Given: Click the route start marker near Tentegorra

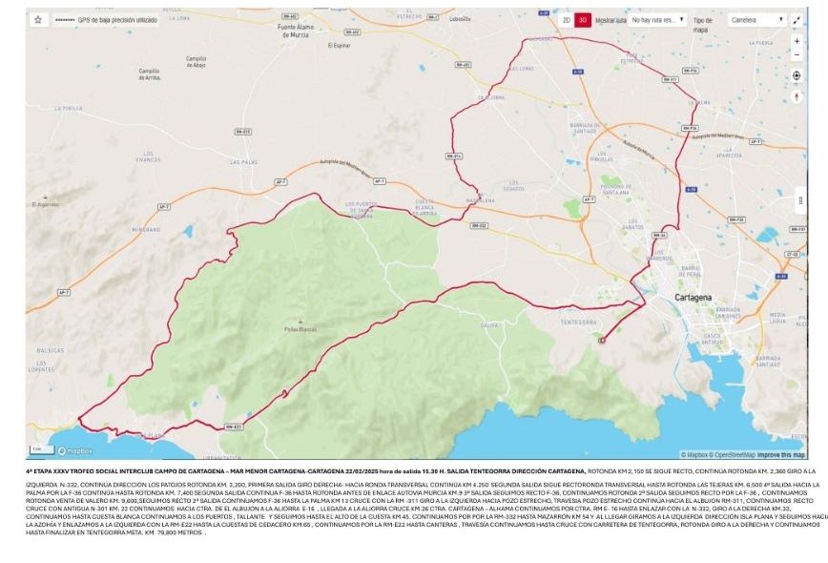Looking at the screenshot, I should click(x=602, y=341).
